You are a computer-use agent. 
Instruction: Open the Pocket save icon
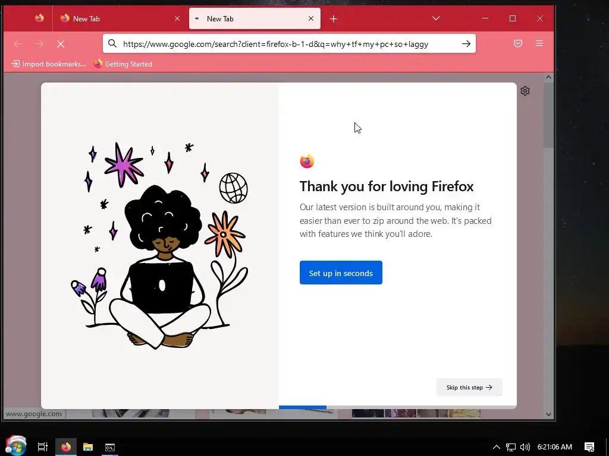point(518,43)
